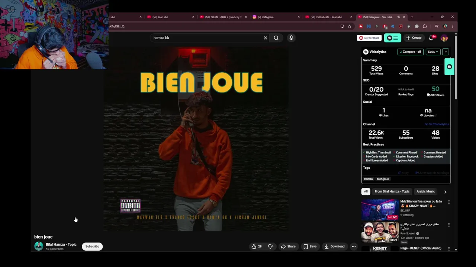Show more filter chips with right arrow
The height and width of the screenshot is (267, 476).
445,192
